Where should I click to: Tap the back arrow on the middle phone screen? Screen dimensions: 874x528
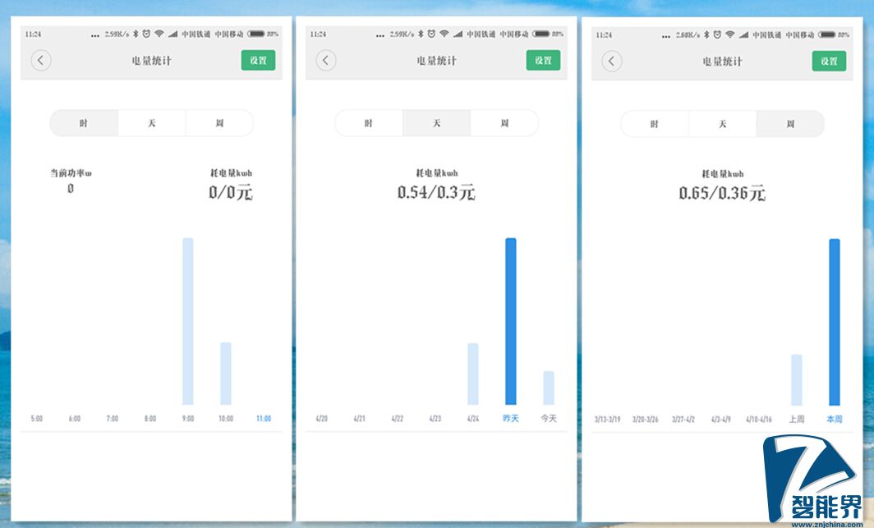(x=326, y=61)
